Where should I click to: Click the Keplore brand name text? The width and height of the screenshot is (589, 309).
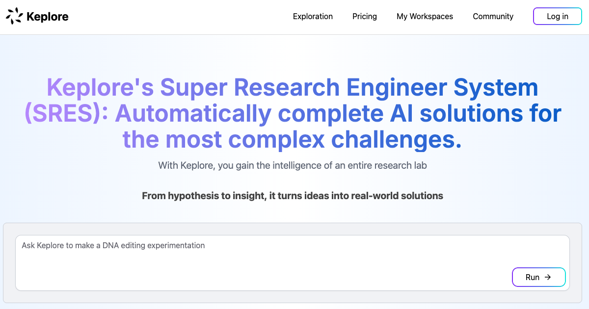tap(47, 17)
